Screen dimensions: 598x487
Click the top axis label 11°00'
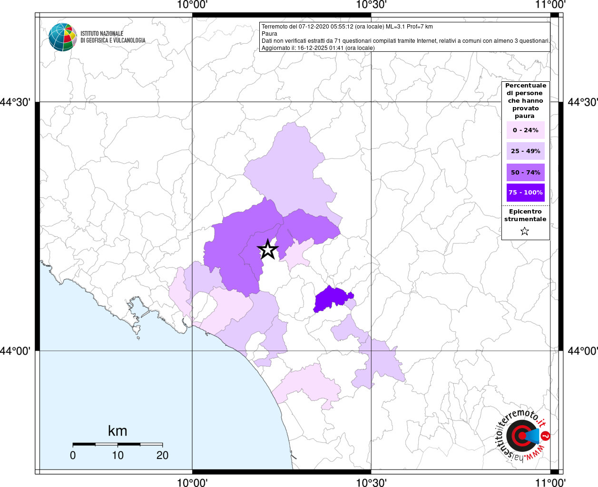tap(550, 5)
